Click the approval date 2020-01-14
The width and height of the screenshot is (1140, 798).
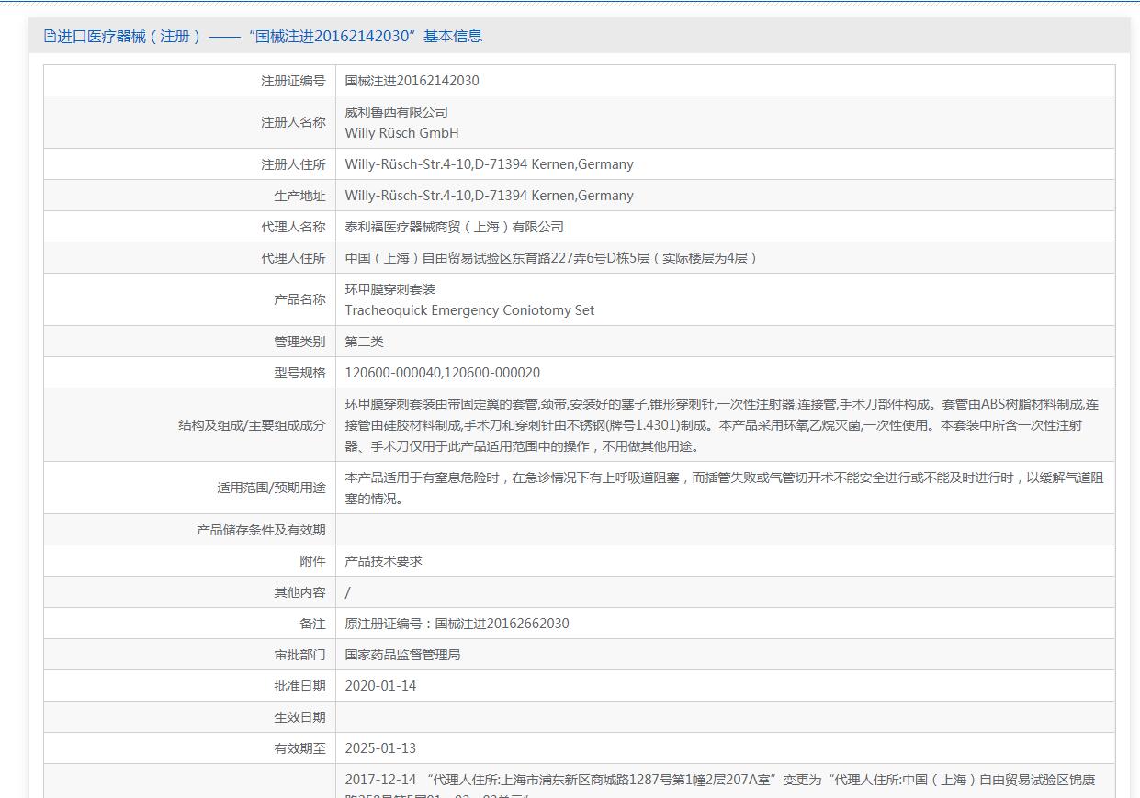pos(380,686)
